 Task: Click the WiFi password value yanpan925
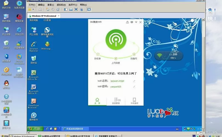click(116, 87)
